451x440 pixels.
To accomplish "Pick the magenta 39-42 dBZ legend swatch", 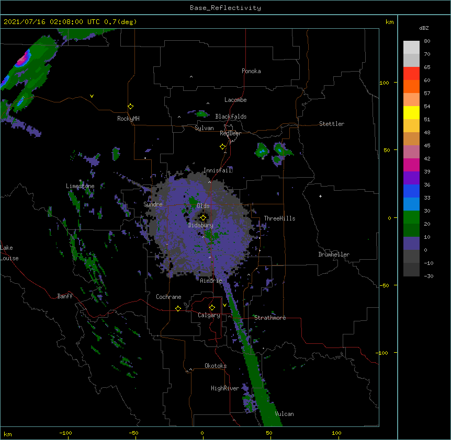I will [411, 165].
